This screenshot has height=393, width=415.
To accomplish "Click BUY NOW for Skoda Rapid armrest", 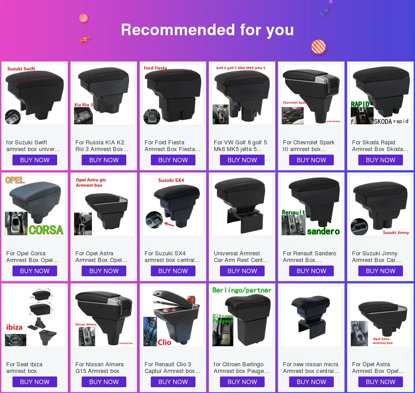I will [x=381, y=160].
